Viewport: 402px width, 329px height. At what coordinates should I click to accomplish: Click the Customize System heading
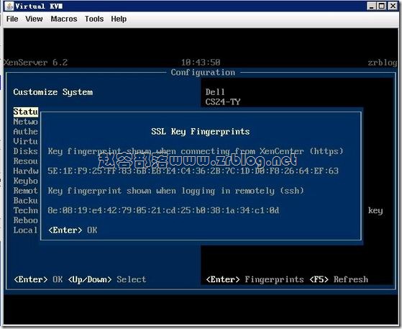pos(53,92)
